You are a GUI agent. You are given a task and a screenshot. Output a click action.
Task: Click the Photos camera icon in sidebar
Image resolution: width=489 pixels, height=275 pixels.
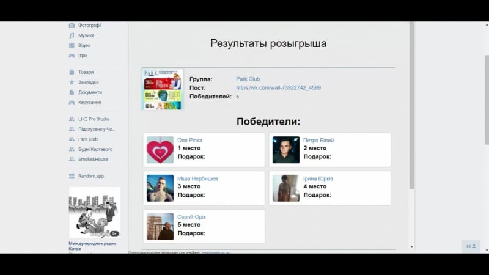click(x=72, y=25)
